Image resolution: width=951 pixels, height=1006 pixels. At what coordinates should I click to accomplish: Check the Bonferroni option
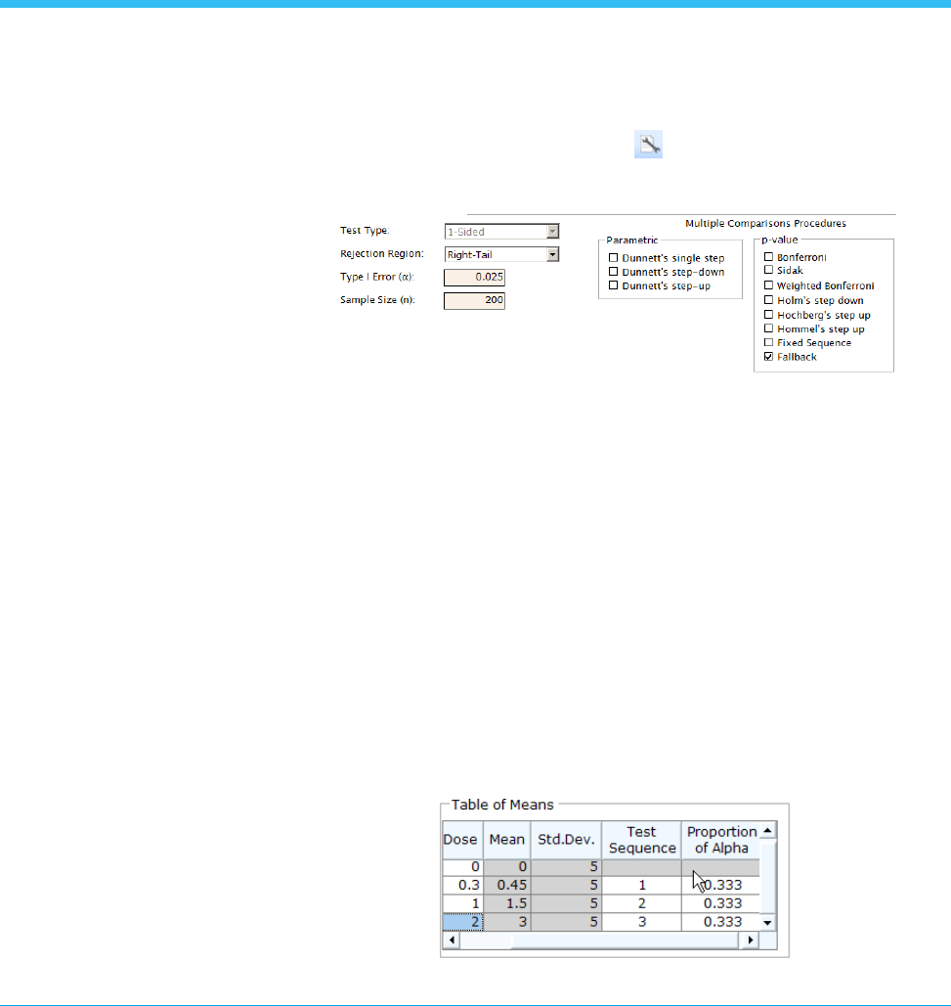pos(768,256)
